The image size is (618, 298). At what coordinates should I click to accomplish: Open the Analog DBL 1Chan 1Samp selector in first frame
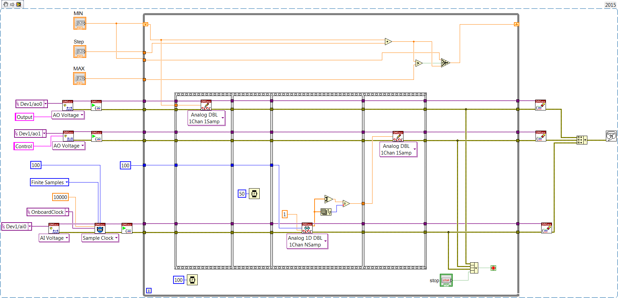[206, 118]
